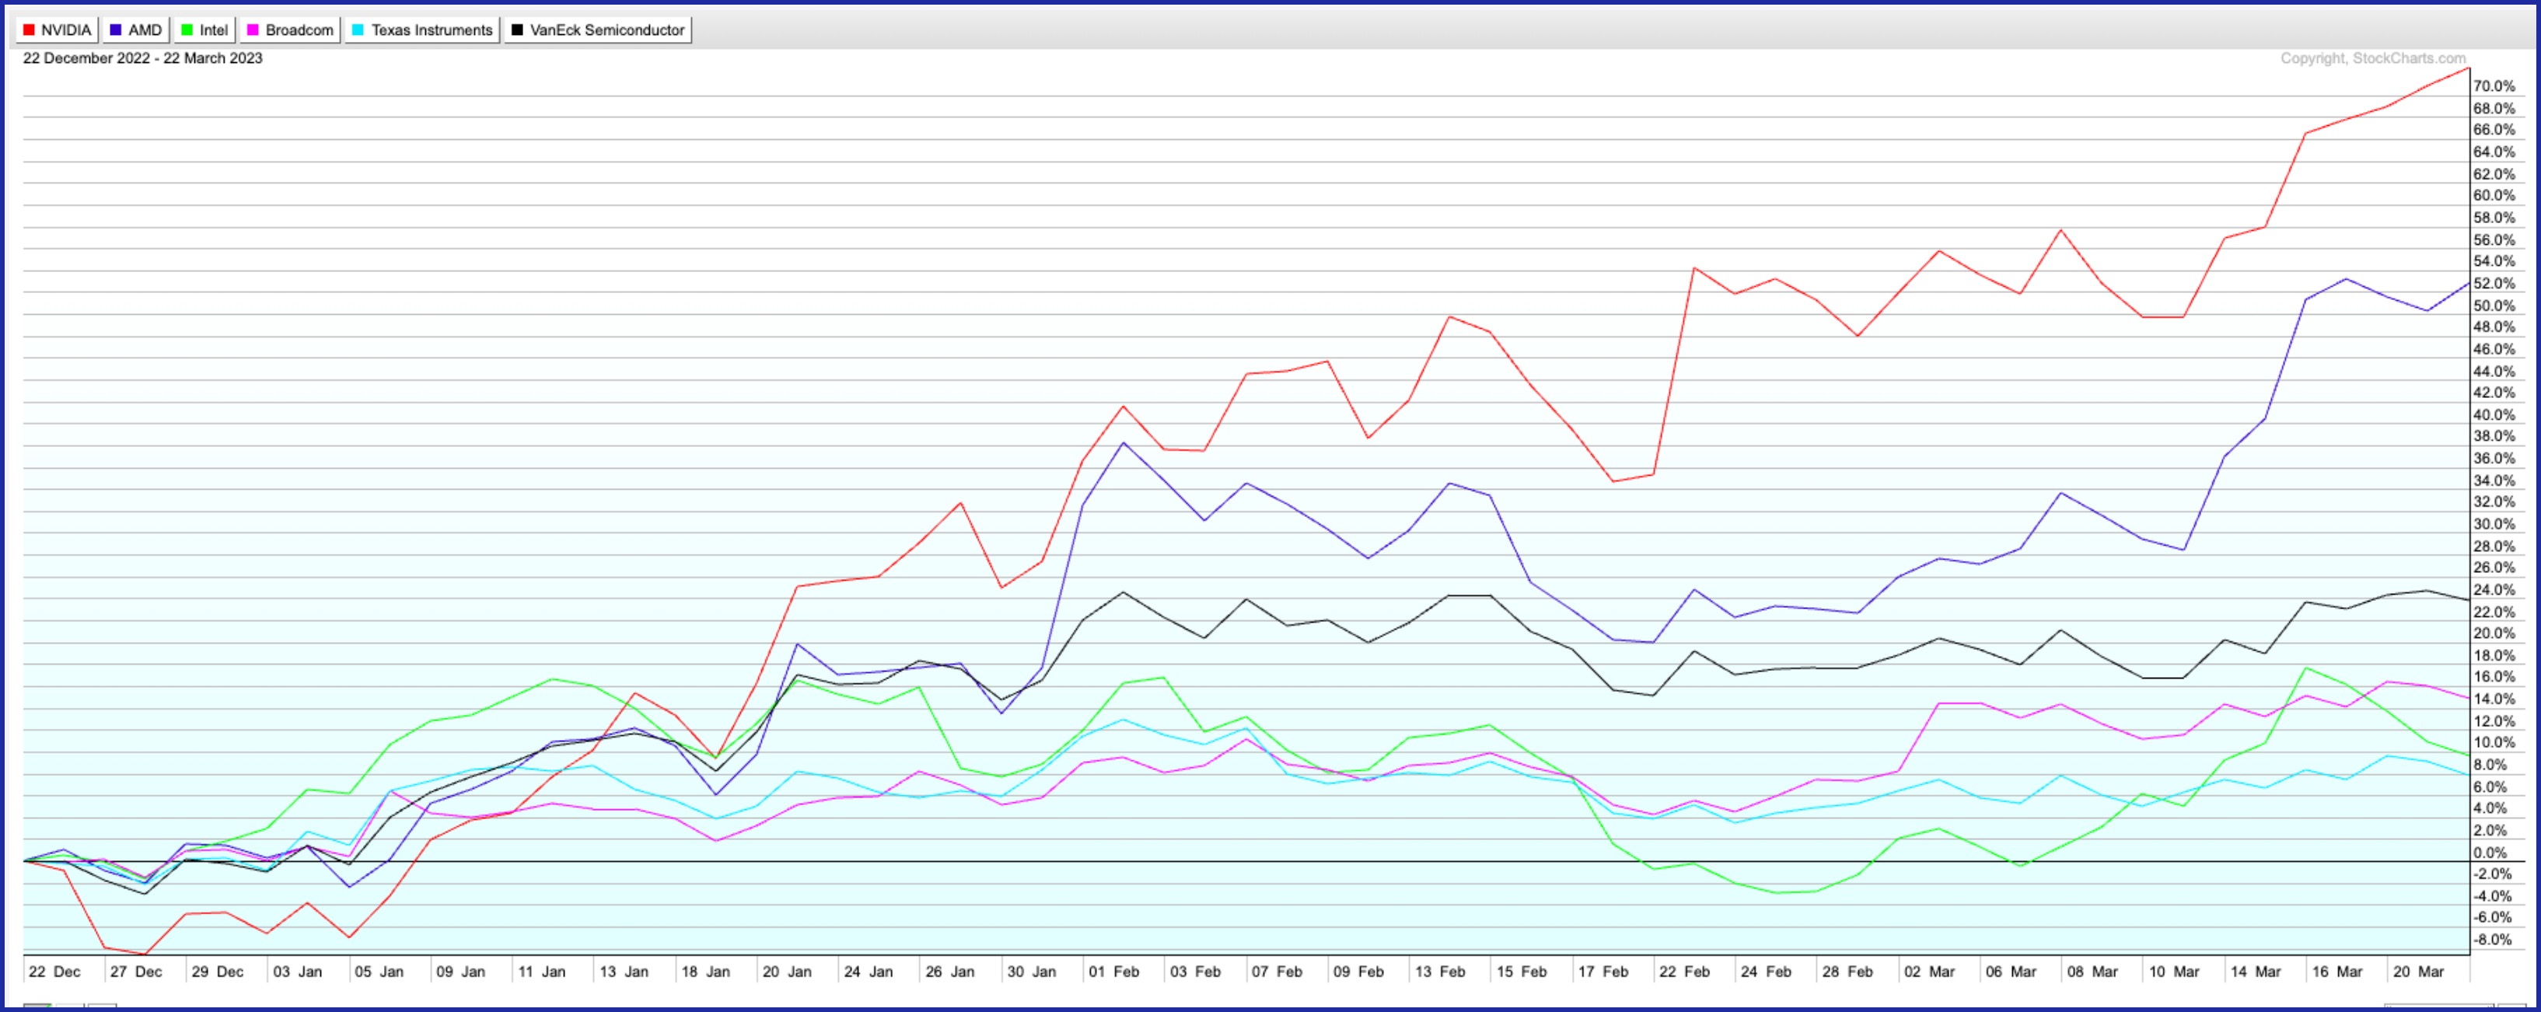
Task: Click the 50.0% y-axis label
Action: point(2494,305)
